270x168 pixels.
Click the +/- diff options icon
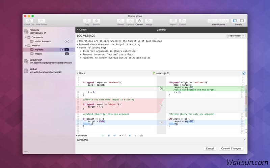115,135
